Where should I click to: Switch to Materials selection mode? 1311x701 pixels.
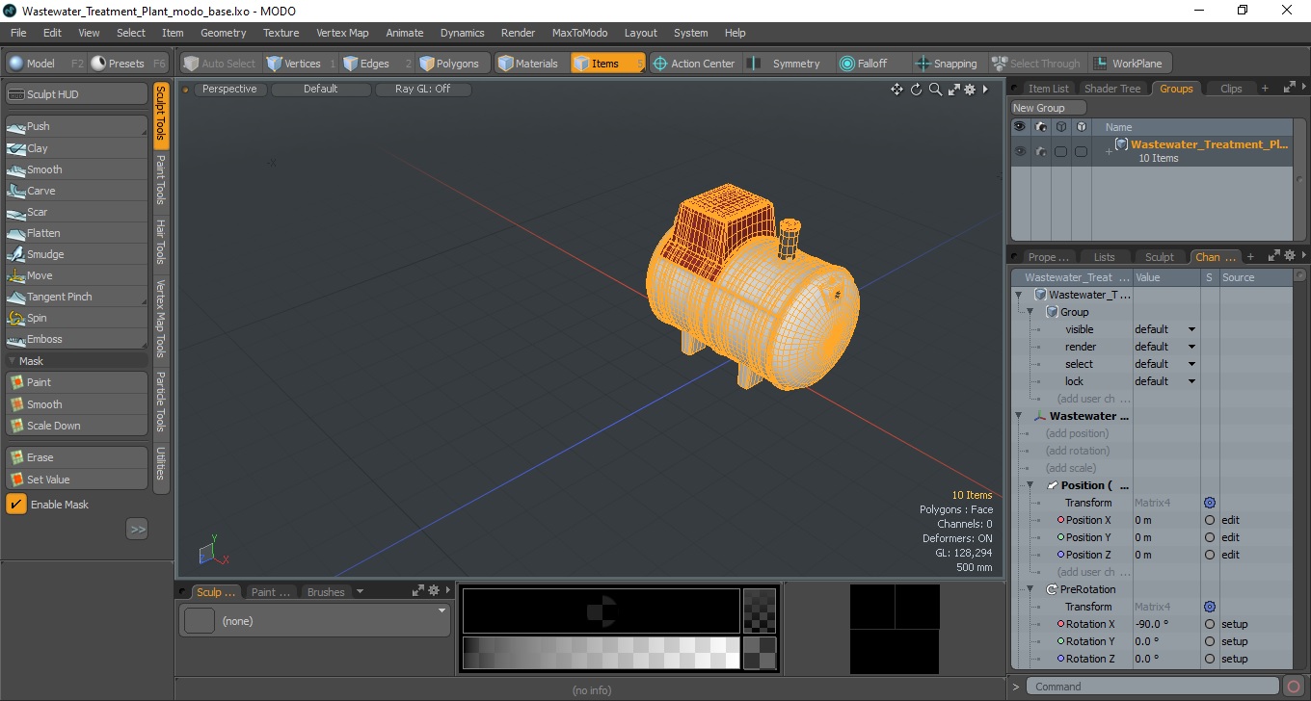(x=530, y=64)
